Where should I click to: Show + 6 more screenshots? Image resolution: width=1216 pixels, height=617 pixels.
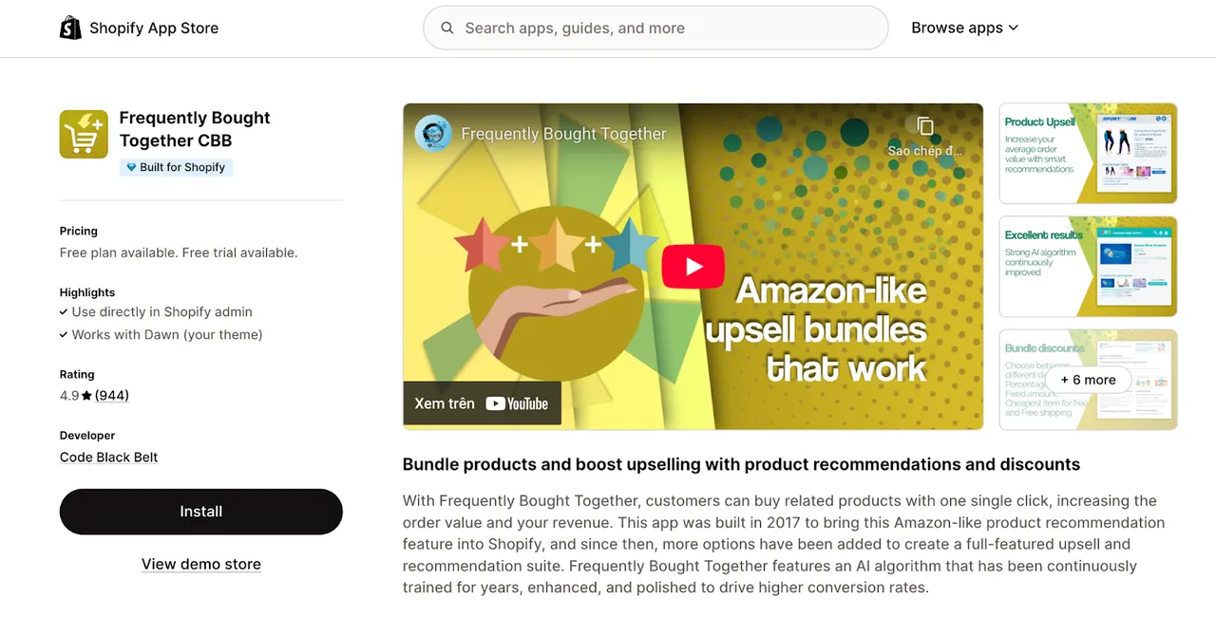[1088, 380]
